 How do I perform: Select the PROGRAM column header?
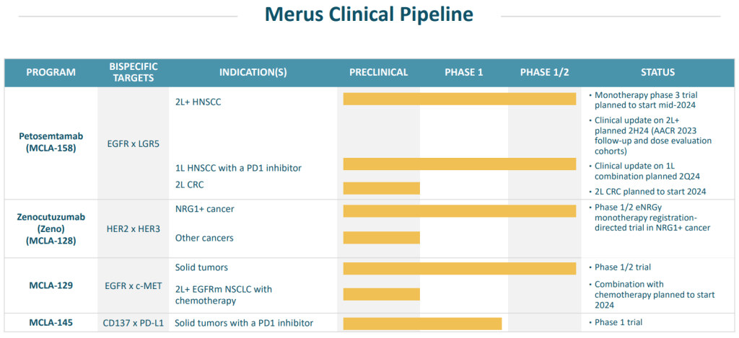(x=51, y=72)
